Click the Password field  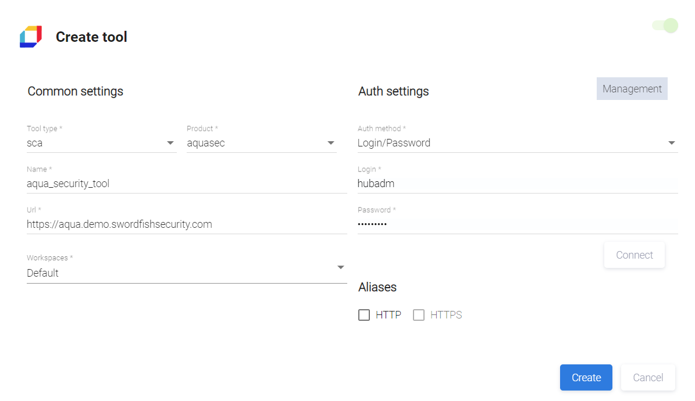pyautogui.click(x=517, y=224)
